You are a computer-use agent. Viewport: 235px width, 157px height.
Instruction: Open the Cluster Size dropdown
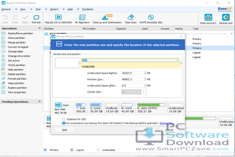click(144, 92)
